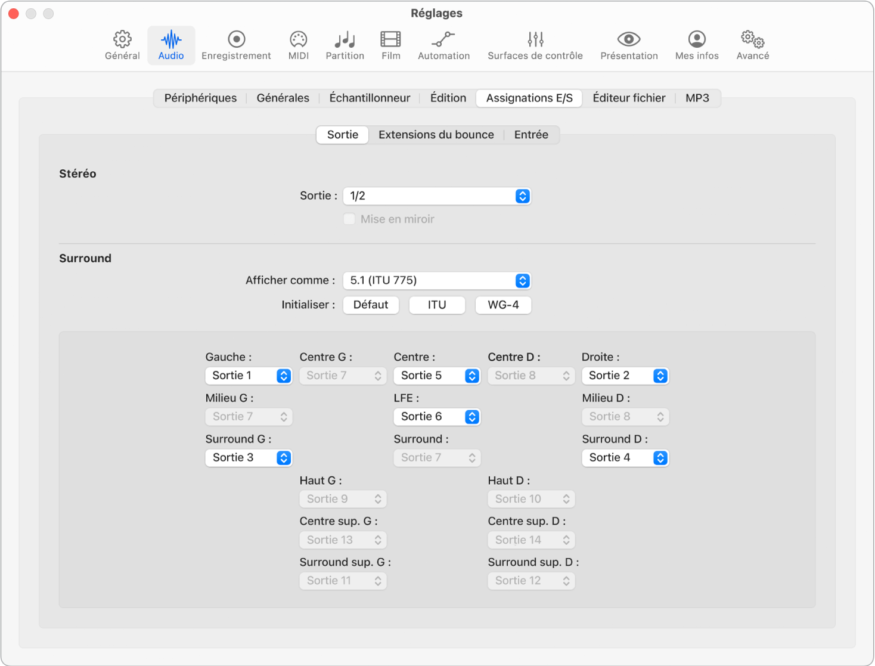Switch to the MP3 tab
This screenshot has height=666, width=875.
(697, 98)
